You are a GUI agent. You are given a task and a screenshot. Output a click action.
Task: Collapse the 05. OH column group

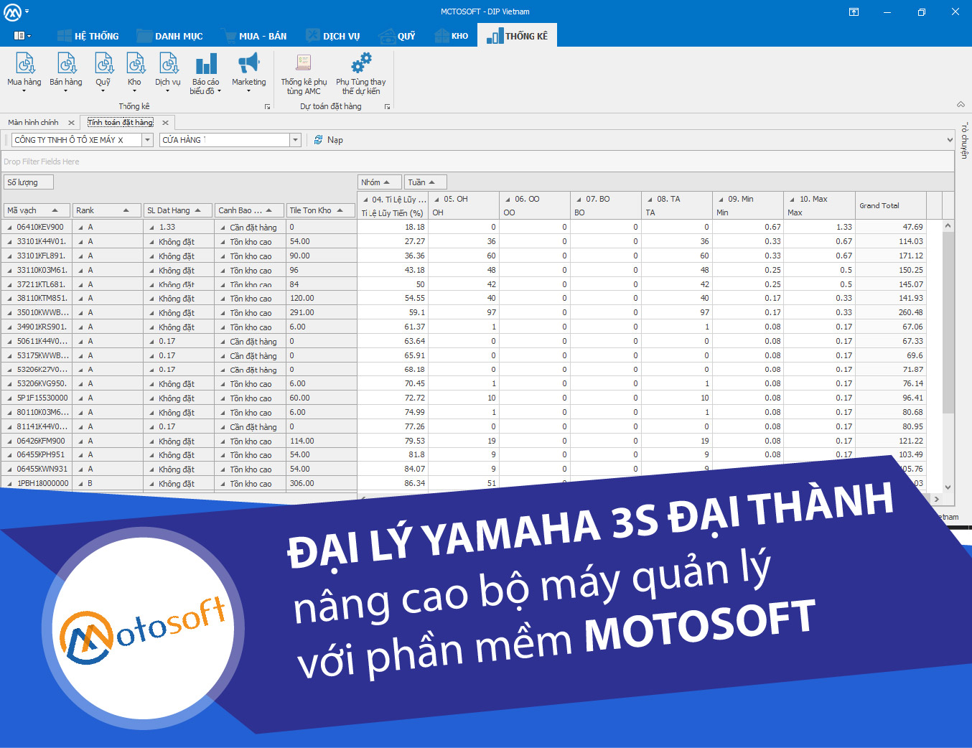pyautogui.click(x=437, y=200)
